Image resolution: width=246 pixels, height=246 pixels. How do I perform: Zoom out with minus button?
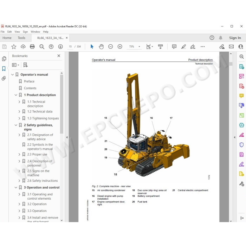click(x=111, y=47)
